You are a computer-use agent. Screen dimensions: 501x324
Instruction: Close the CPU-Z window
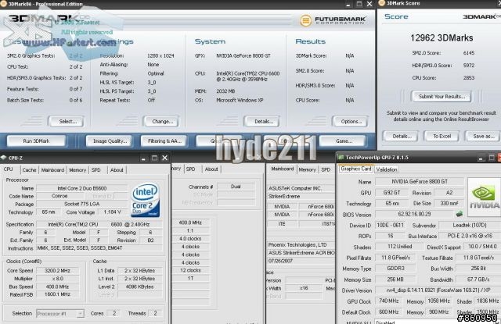pos(165,158)
